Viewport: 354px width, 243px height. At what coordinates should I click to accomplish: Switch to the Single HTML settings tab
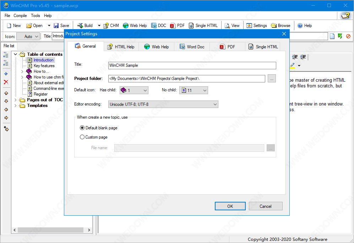coord(263,47)
